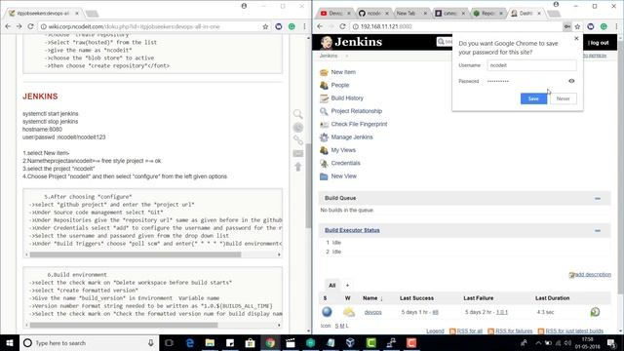624x351 pixels.
Task: Switch to the YouTube browser tab
Action: tap(334, 13)
